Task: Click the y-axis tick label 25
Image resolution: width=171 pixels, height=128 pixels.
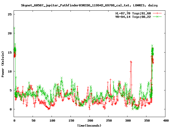Action: pyautogui.click(x=10, y=14)
